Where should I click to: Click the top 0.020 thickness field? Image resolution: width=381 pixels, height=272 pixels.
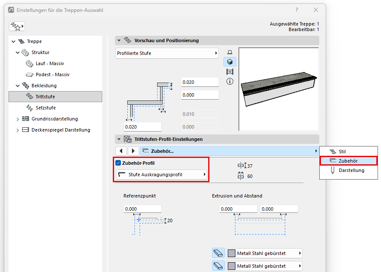pyautogui.click(x=200, y=82)
